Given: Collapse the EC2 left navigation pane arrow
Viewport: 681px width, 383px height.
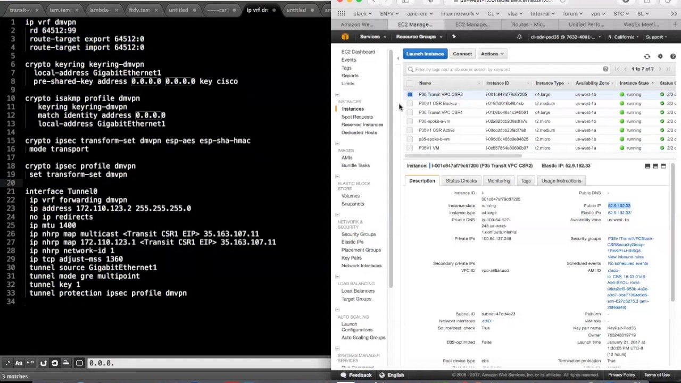Looking at the screenshot, I should point(398,58).
